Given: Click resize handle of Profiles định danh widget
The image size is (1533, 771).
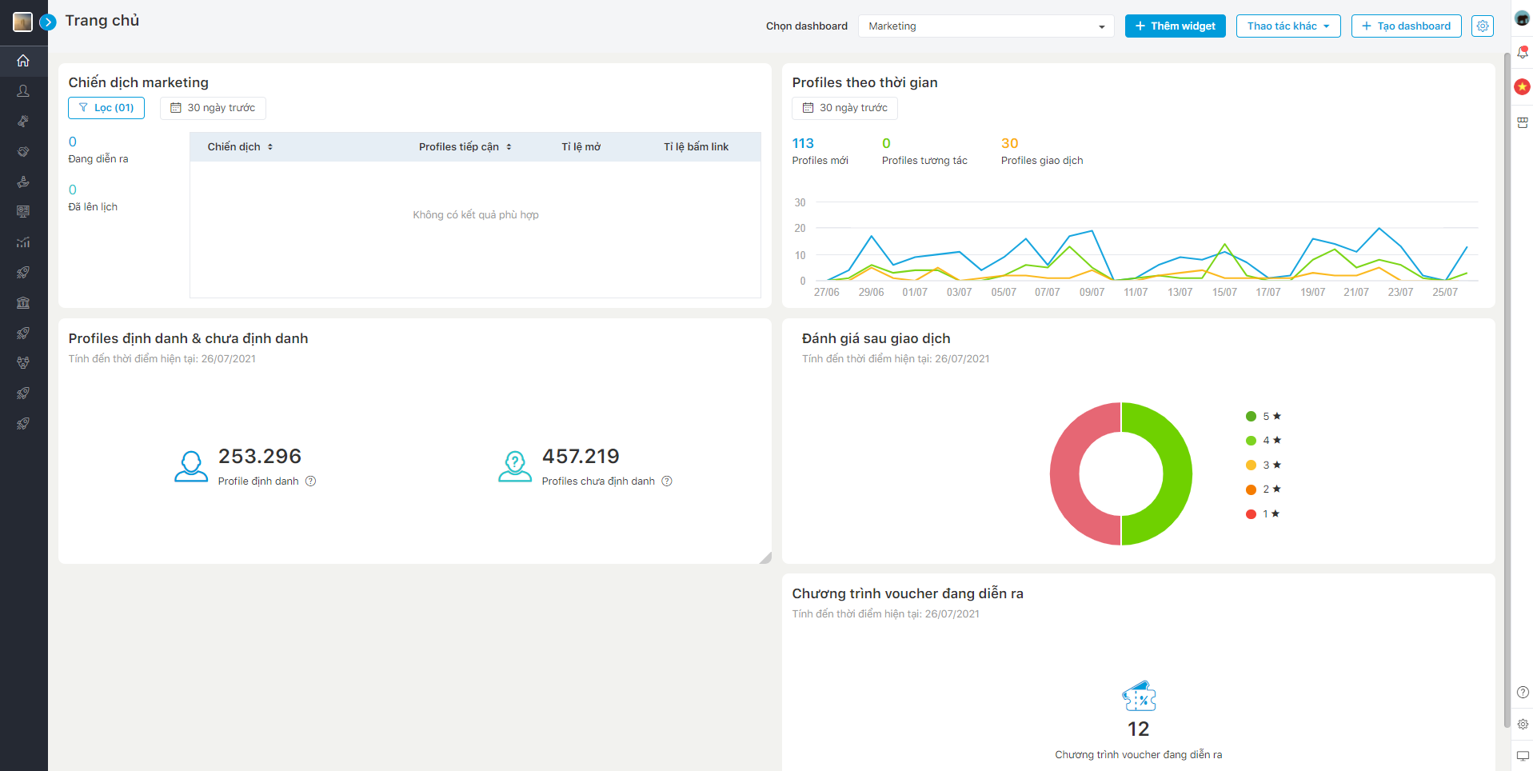Looking at the screenshot, I should click(x=766, y=558).
